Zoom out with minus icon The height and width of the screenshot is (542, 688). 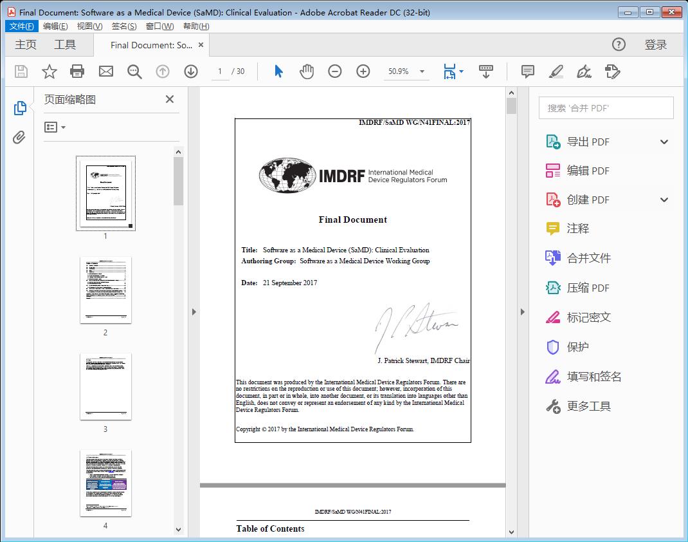click(335, 71)
